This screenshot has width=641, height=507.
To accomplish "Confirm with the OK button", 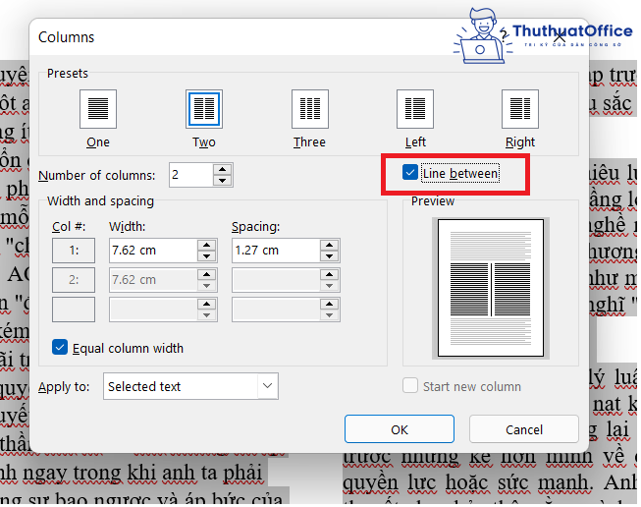I will point(400,429).
